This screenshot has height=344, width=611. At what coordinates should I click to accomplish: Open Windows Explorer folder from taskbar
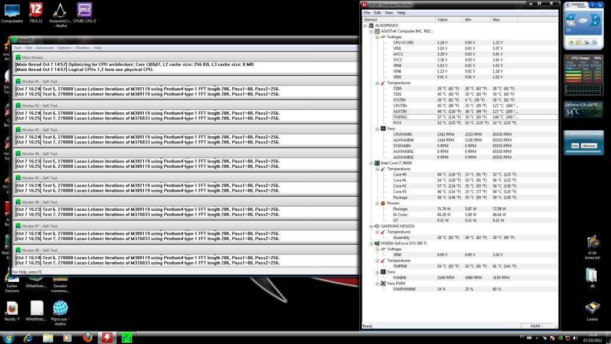click(x=48, y=338)
